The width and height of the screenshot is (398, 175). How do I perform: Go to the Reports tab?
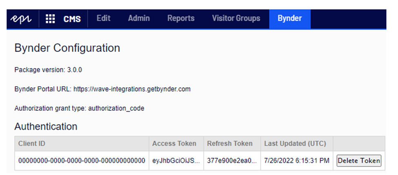pyautogui.click(x=181, y=18)
